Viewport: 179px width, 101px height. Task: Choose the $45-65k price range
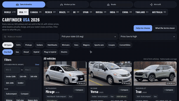(x=34, y=77)
